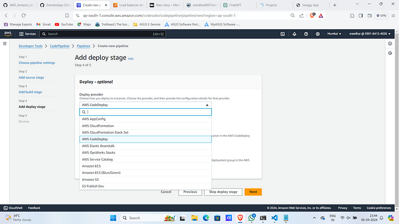The width and height of the screenshot is (399, 224).
Task: Select AWS CloudFormation provider
Action: coord(145,126)
